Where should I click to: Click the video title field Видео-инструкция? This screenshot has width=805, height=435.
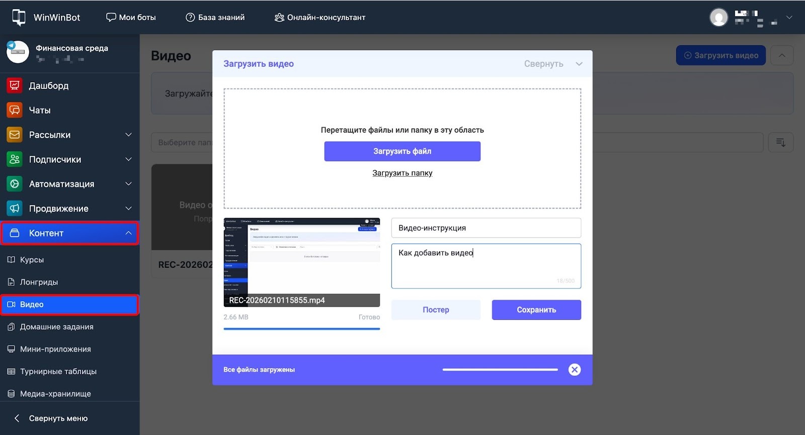coord(486,228)
